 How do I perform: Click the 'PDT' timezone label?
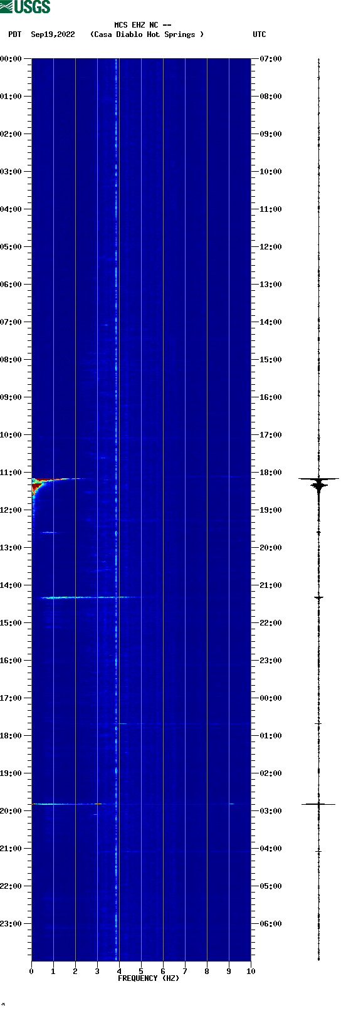(14, 34)
